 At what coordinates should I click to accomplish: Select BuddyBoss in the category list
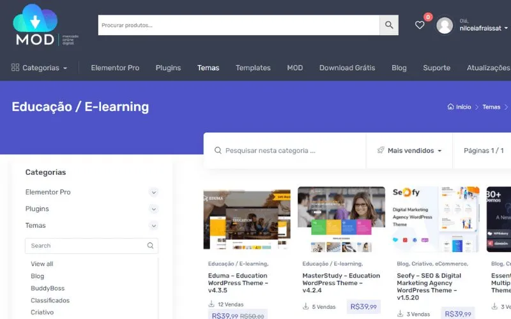tap(47, 288)
